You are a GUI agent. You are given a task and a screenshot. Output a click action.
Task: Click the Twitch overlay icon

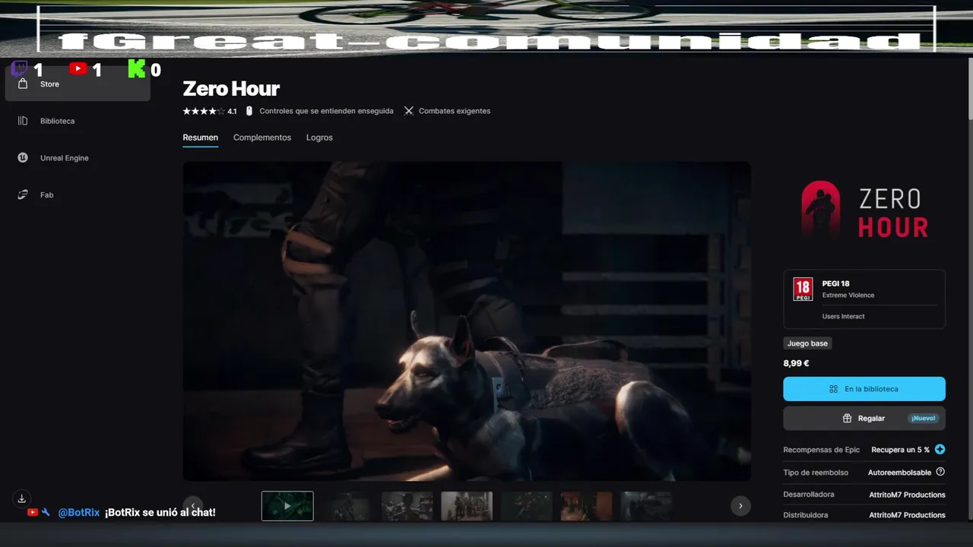tap(20, 69)
